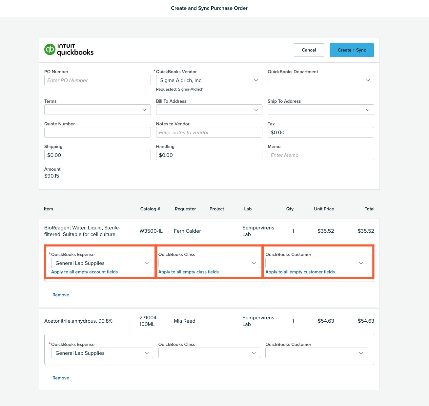
Task: Click the PO Number input field
Action: click(97, 80)
